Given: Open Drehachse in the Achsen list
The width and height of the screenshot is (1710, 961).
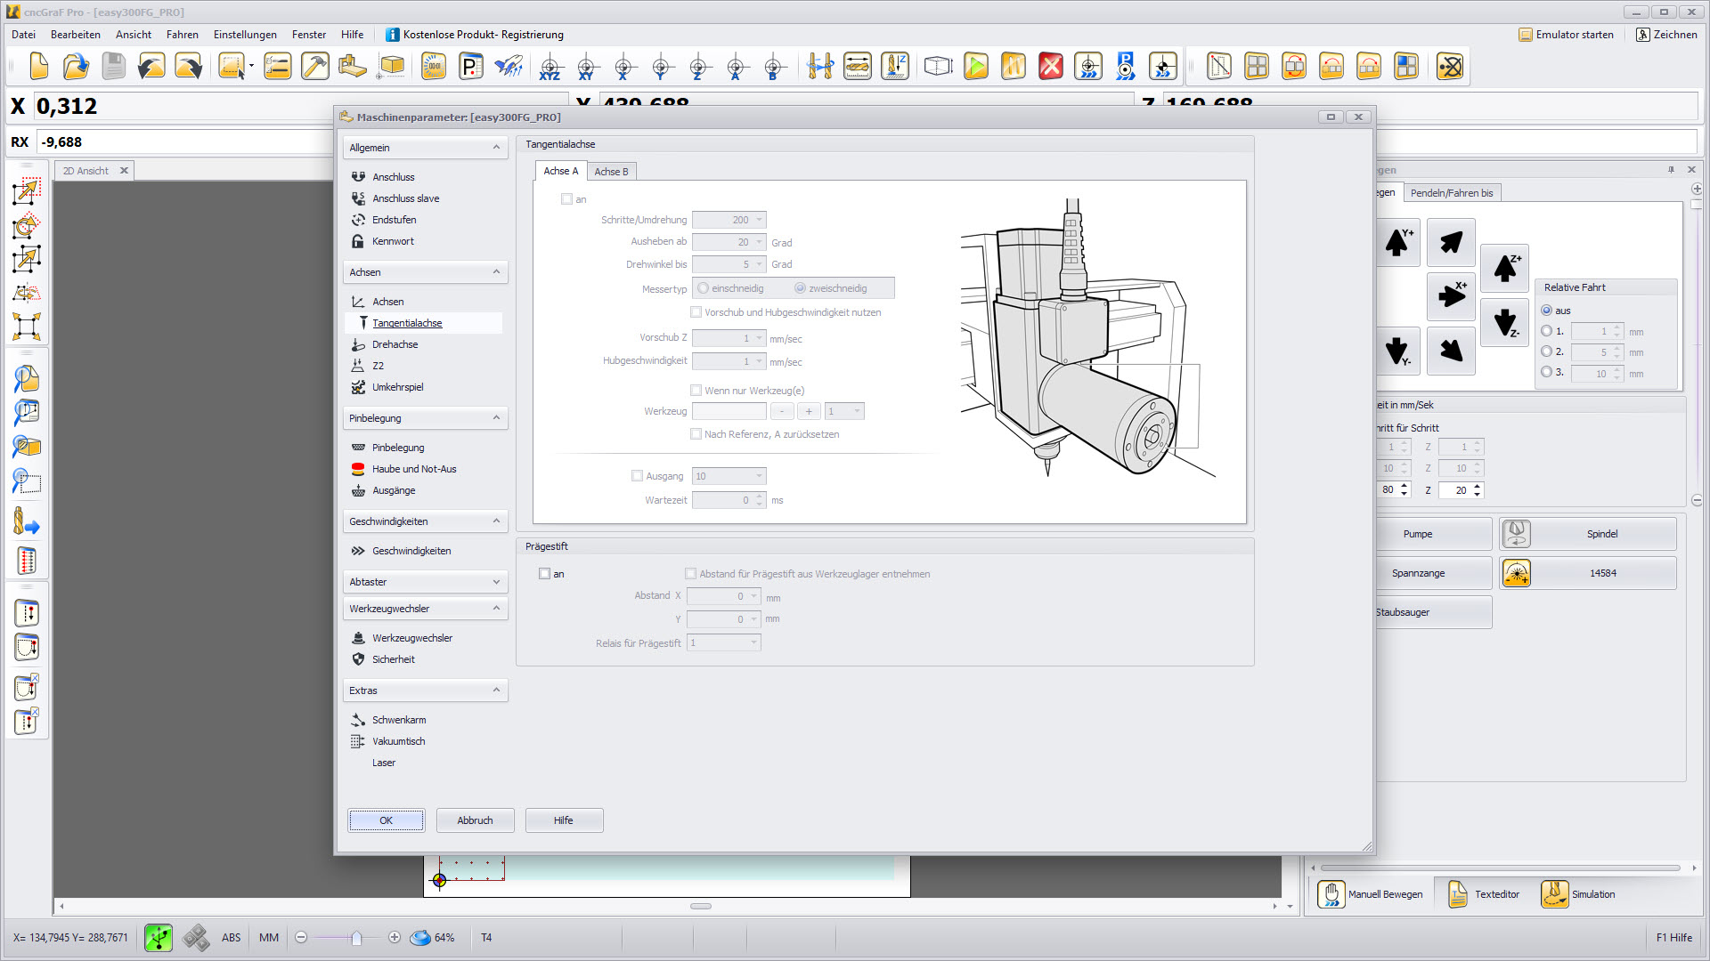Looking at the screenshot, I should pos(395,344).
